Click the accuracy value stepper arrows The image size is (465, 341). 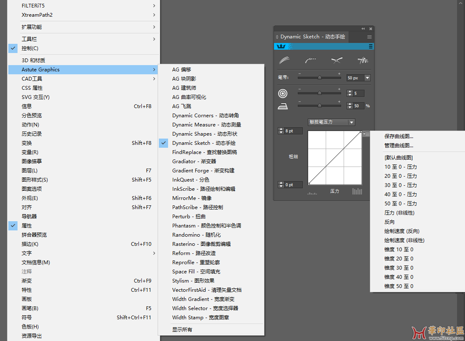point(350,93)
